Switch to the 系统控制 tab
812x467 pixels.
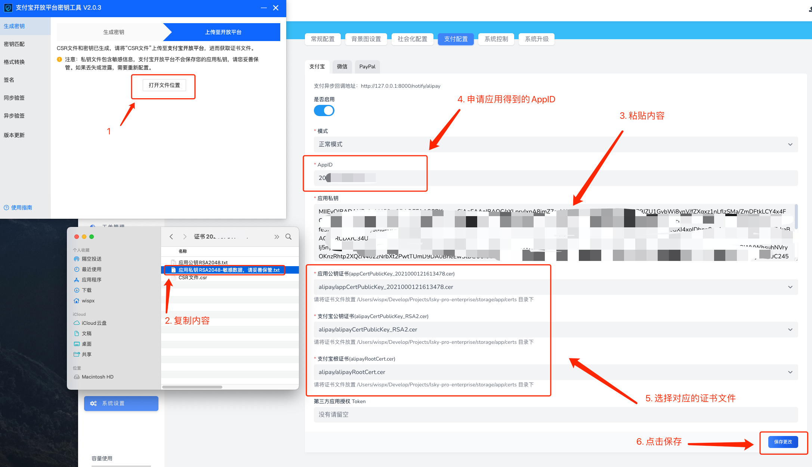click(x=496, y=39)
